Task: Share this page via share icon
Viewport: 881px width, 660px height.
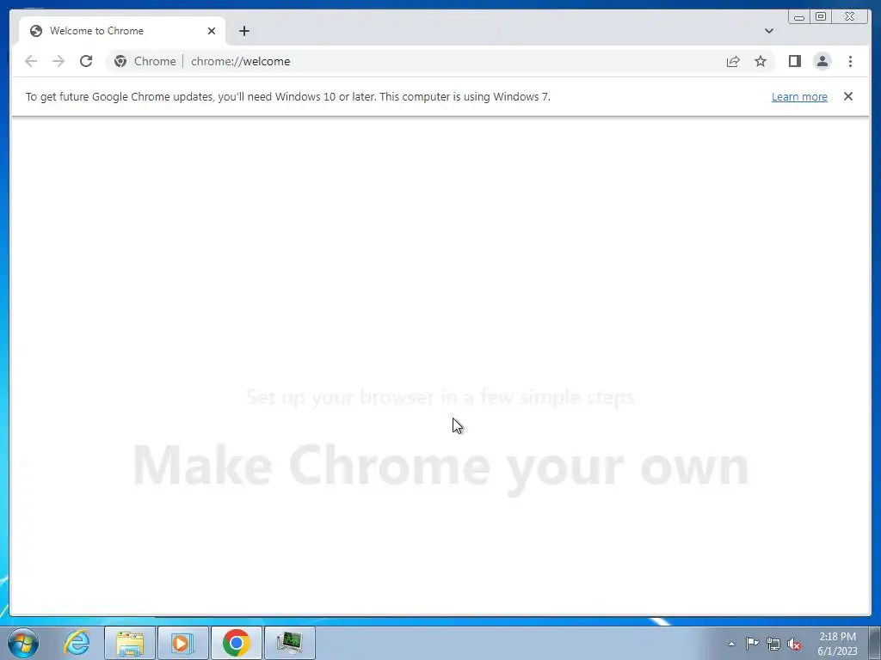Action: click(x=733, y=61)
